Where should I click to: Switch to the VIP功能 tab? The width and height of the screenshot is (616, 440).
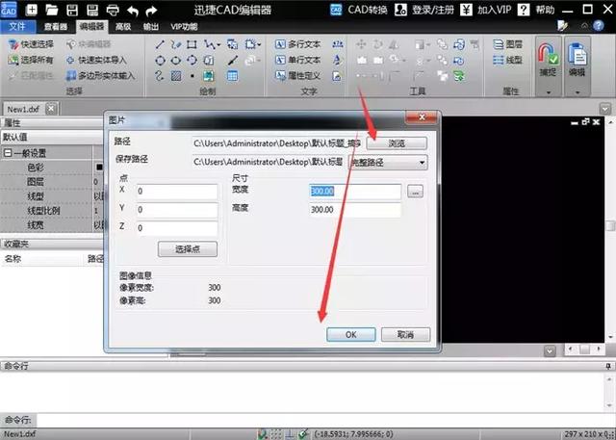184,27
